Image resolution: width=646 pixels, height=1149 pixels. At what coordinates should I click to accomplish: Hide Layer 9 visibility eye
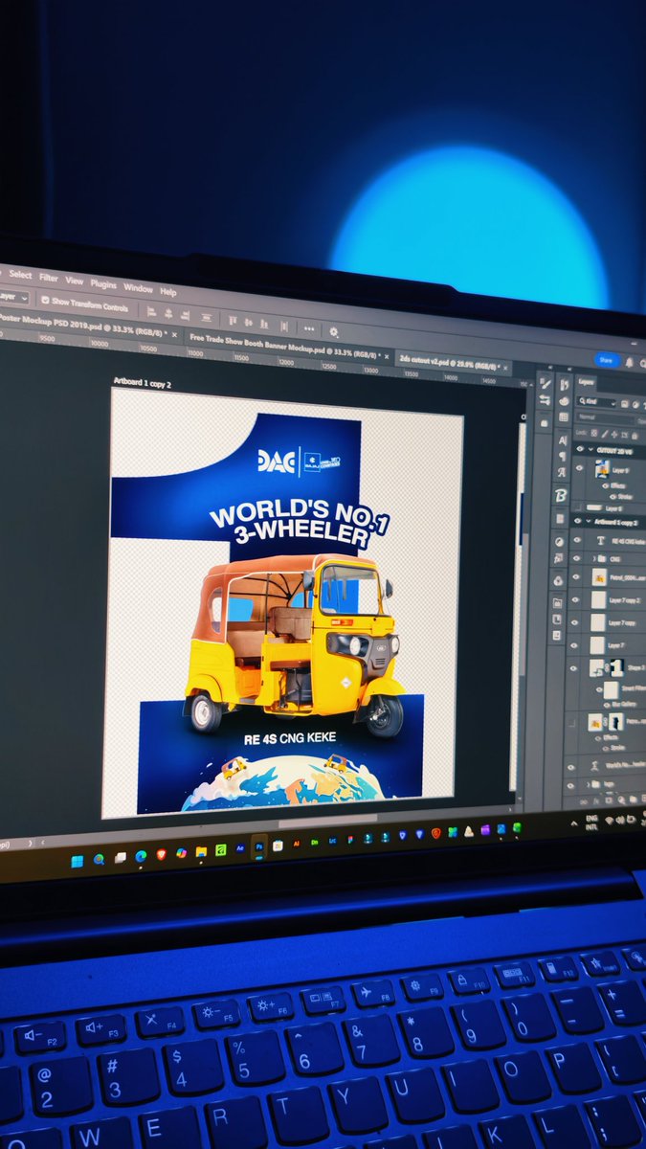(579, 468)
